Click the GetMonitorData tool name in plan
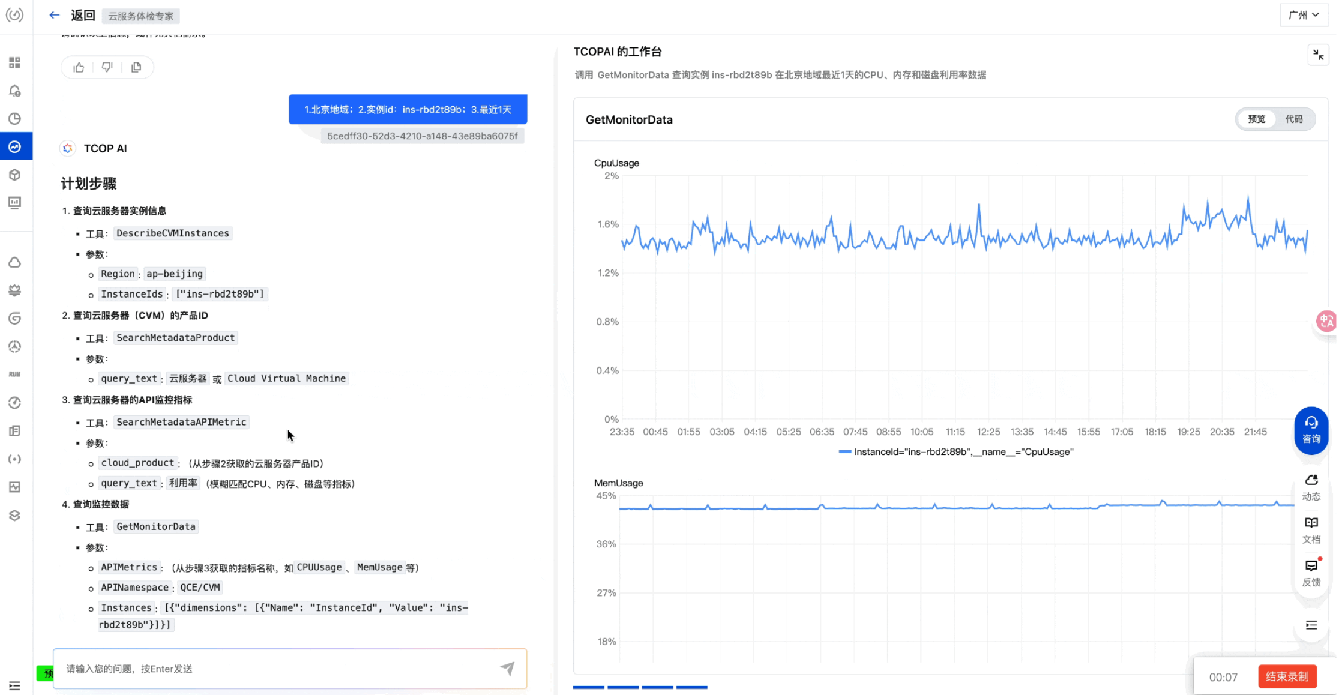Image resolution: width=1342 pixels, height=695 pixels. 156,526
